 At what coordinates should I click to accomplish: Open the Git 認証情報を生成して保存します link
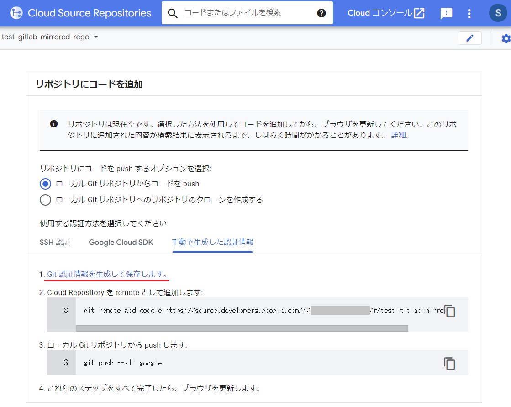pos(106,274)
